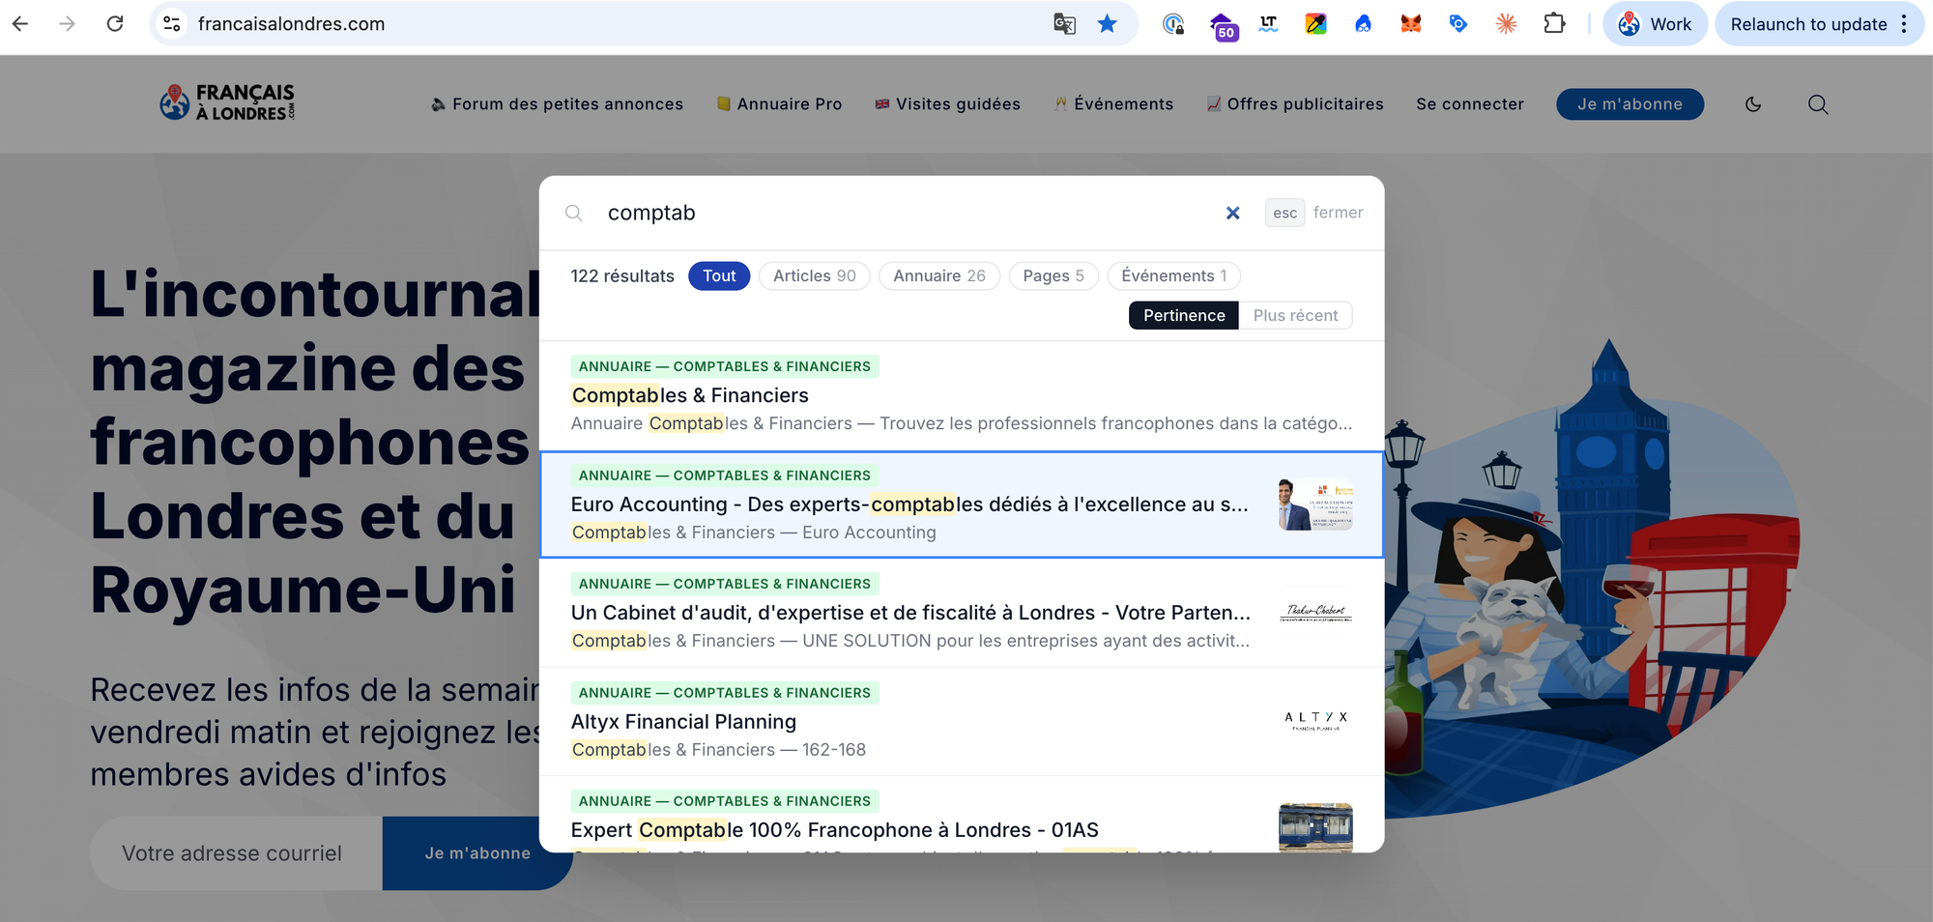Click in the comptab search field
Viewport: 1933px width, 922px height.
pyautogui.click(x=899, y=213)
